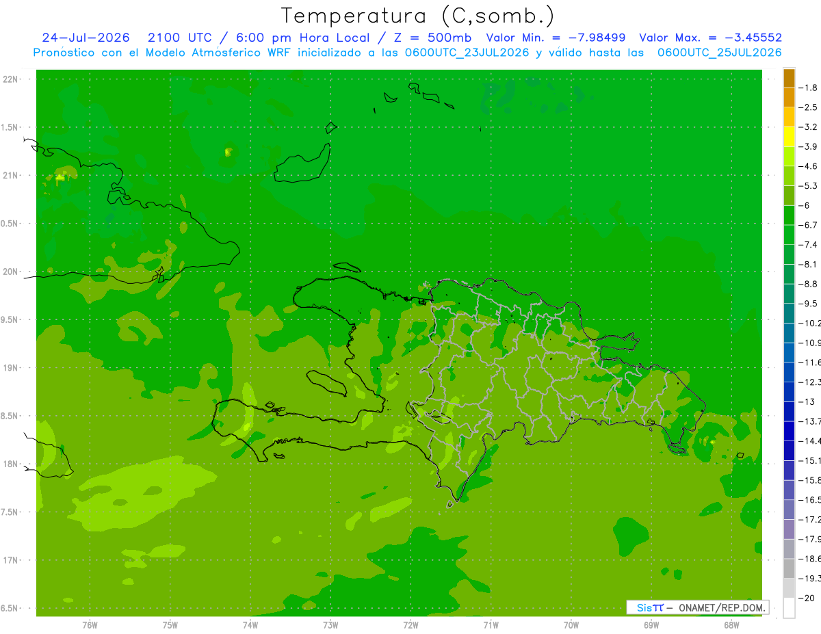
Task: Click the '18N' latitude axis label
Action: point(11,464)
